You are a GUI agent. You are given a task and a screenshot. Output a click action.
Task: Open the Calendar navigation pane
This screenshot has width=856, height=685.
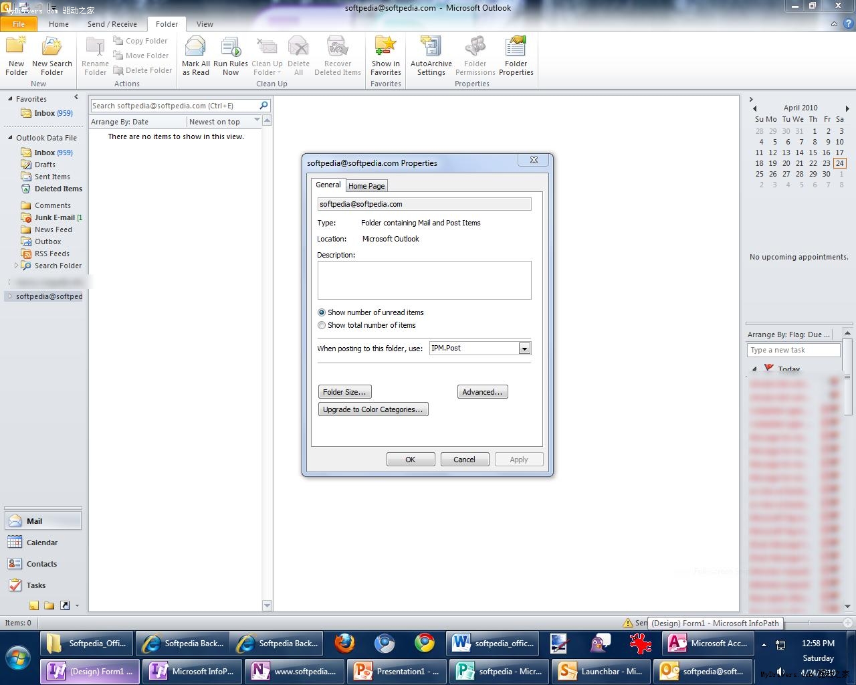tap(42, 543)
